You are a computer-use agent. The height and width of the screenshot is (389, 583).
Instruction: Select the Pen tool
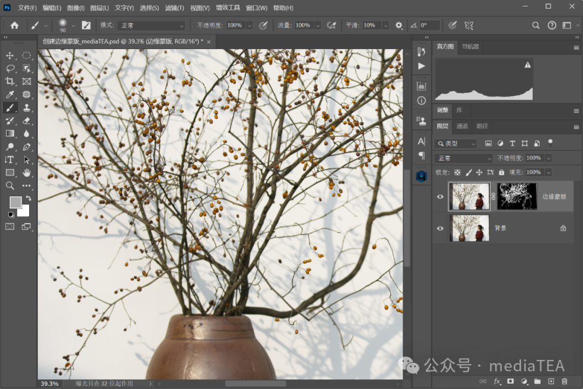click(x=26, y=147)
